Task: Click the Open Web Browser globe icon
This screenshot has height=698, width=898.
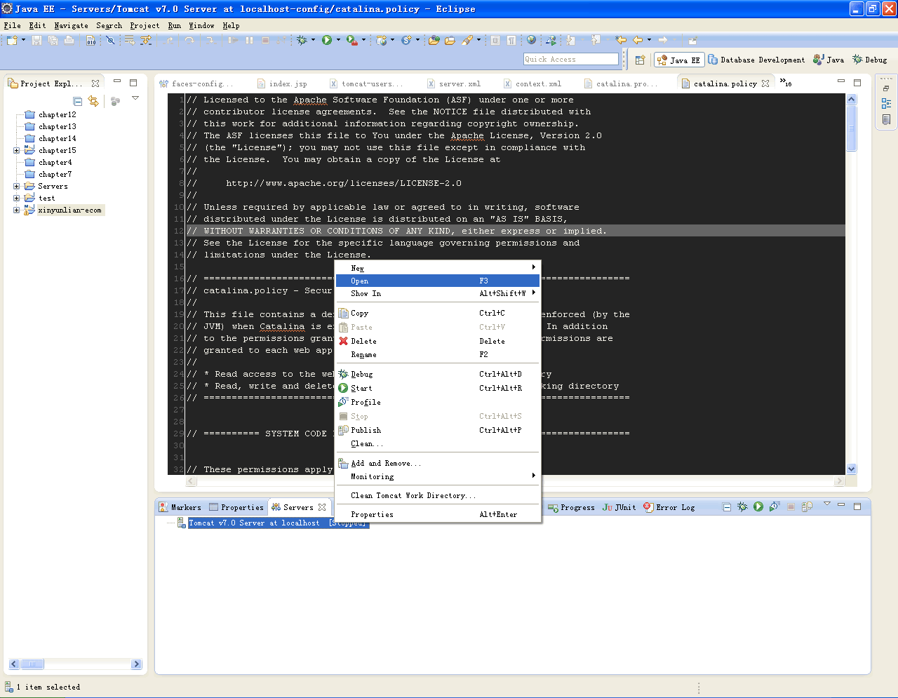Action: (531, 41)
